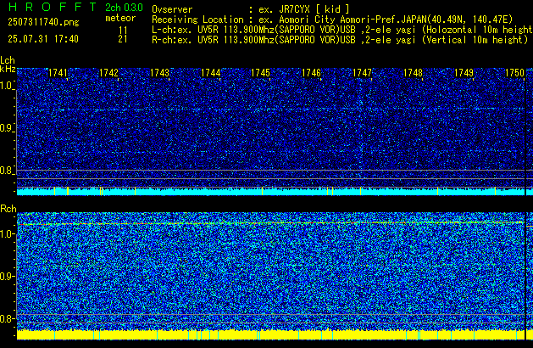Click the 'meteor' count heading
Viewport: 533px width, 348px height.
pyautogui.click(x=120, y=18)
